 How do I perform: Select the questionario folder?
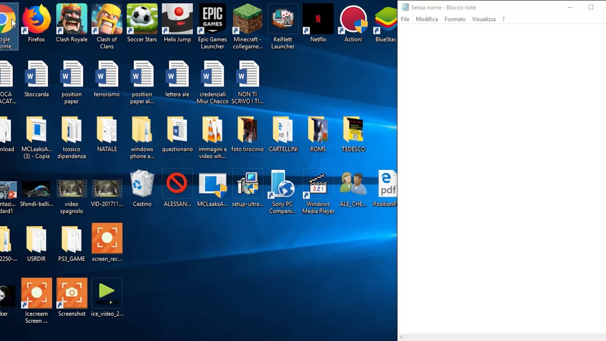pos(177,134)
